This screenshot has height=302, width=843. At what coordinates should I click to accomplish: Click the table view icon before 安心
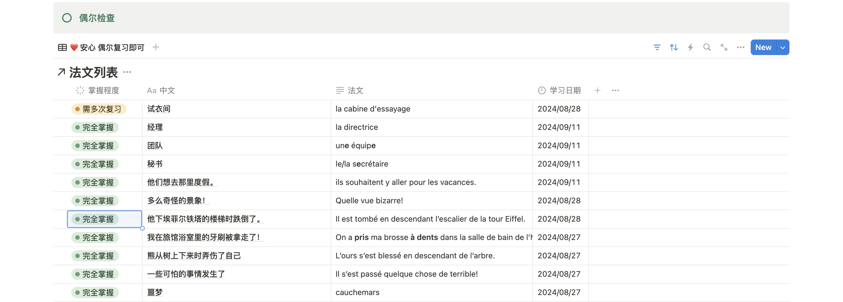click(62, 47)
